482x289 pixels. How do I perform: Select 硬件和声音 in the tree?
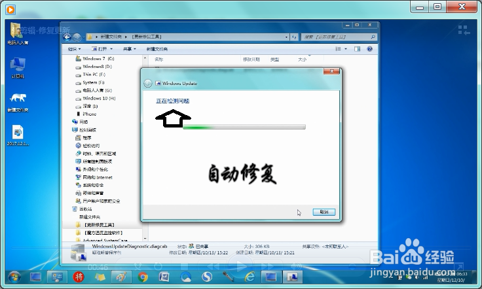(90, 193)
